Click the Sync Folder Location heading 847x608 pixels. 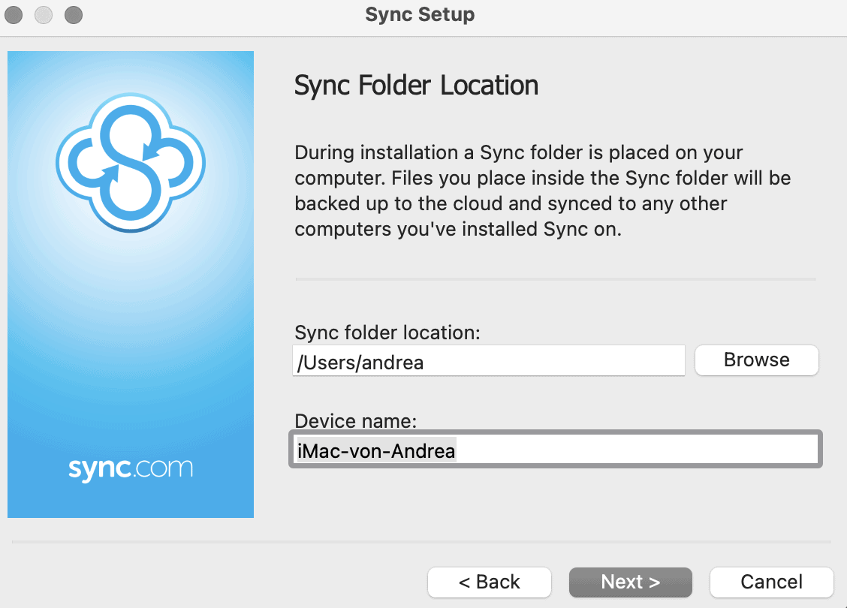click(x=416, y=86)
